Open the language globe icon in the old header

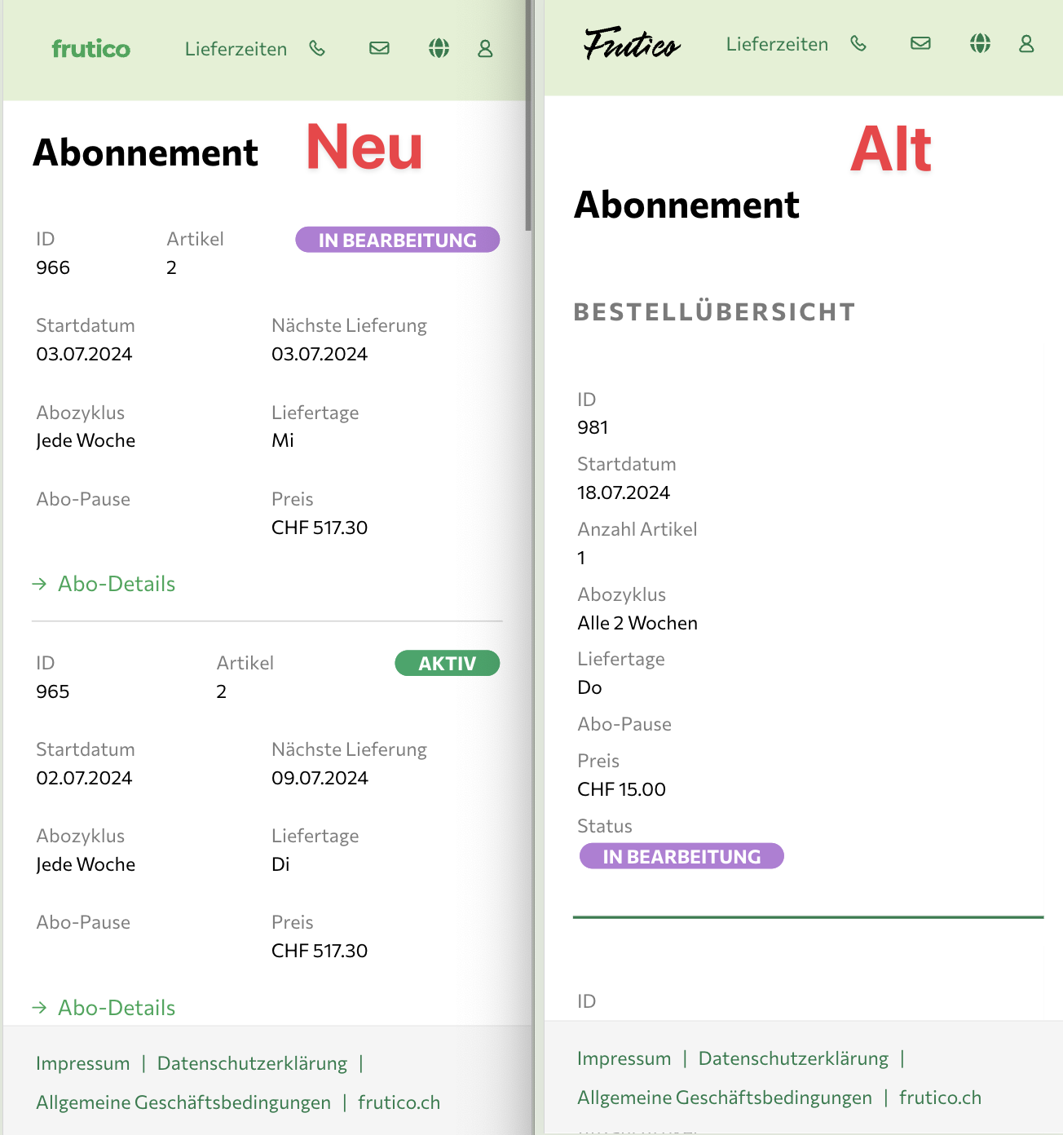[980, 44]
